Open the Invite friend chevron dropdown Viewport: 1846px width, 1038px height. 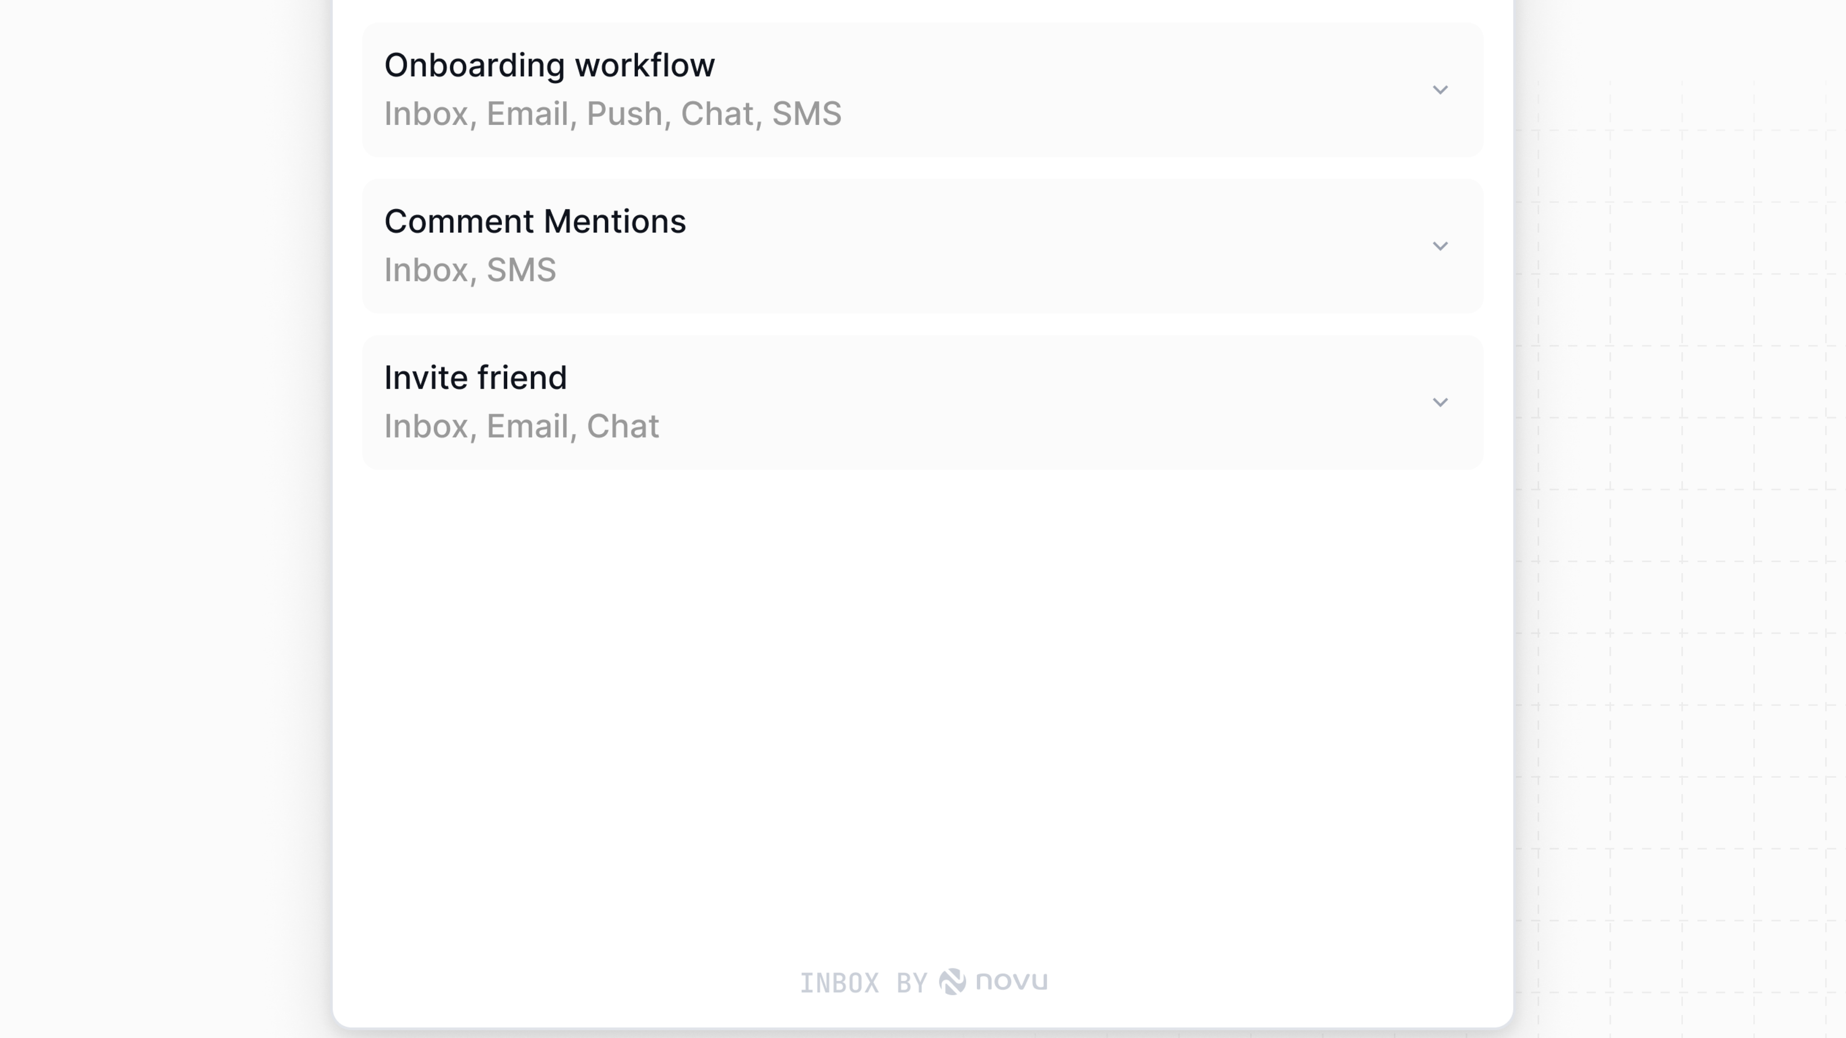click(1441, 402)
